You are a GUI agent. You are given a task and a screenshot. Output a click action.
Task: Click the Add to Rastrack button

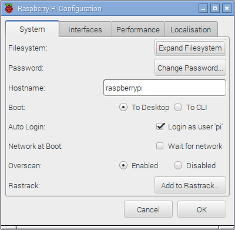pyautogui.click(x=190, y=185)
